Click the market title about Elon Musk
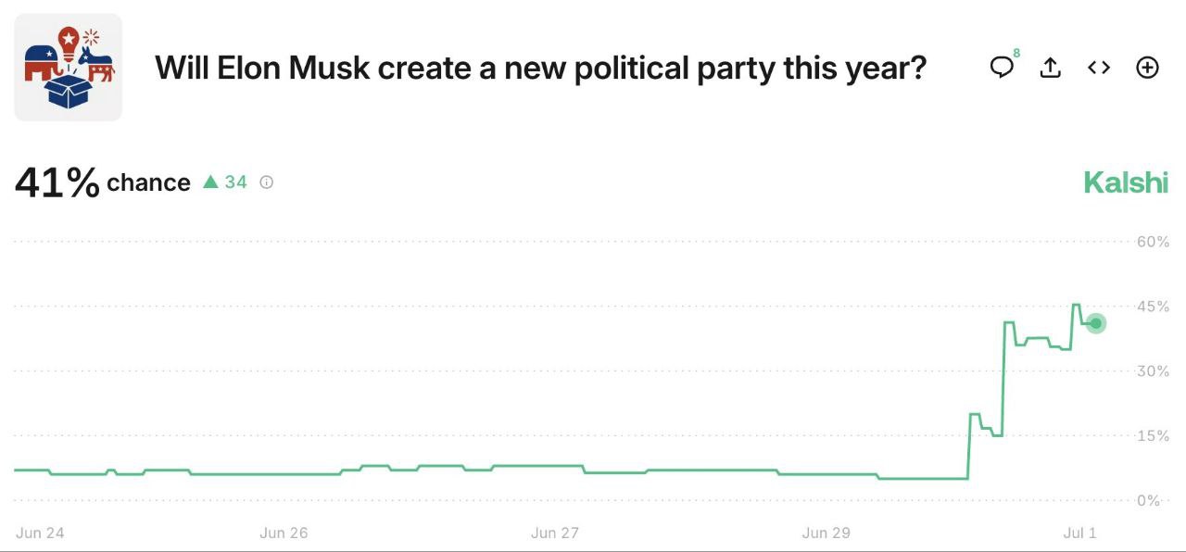Image resolution: width=1186 pixels, height=552 pixels. pos(540,68)
